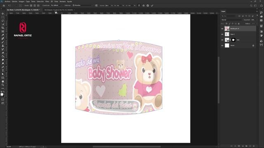This screenshot has width=264, height=148.
Task: Cancel the transform with the circle-slash icon
Action: [x=148, y=5]
